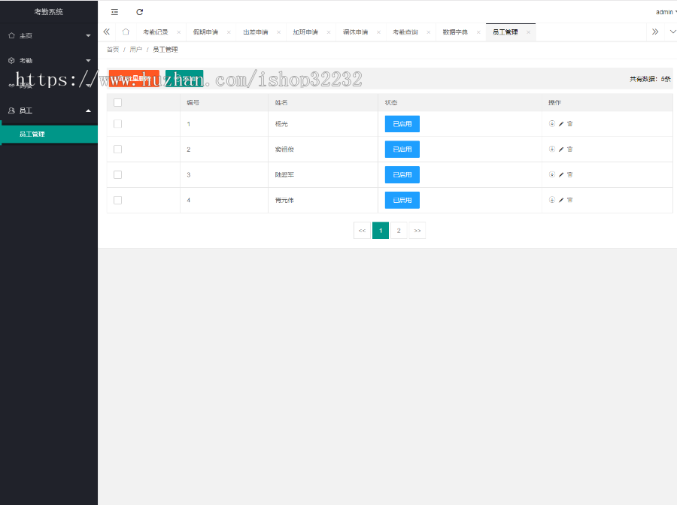Click the previous page << button
677x505 pixels.
(362, 230)
